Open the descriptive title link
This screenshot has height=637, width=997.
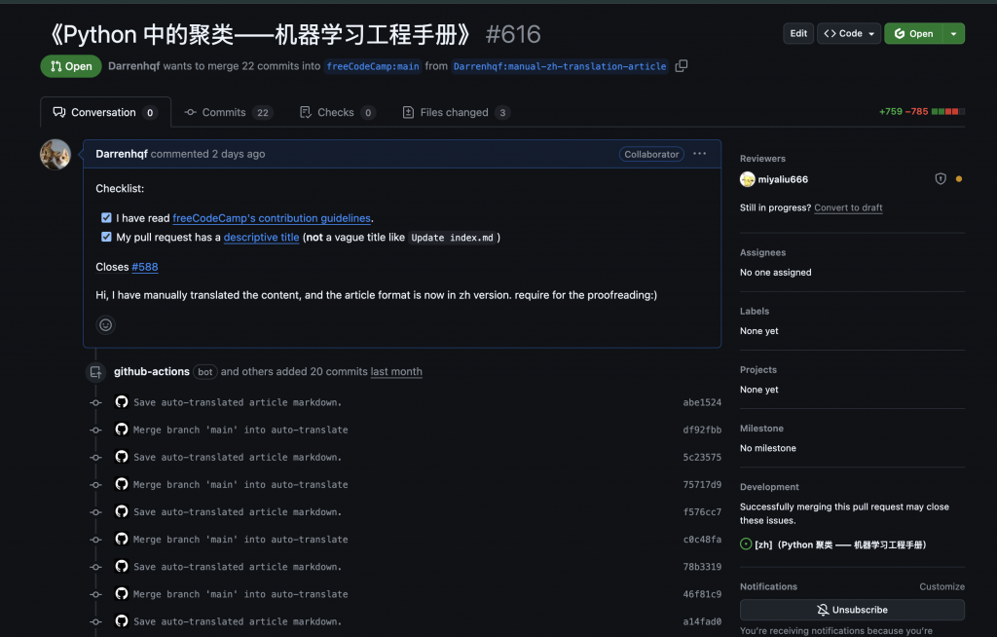tap(261, 238)
